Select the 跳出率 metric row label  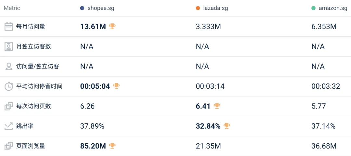(x=25, y=126)
